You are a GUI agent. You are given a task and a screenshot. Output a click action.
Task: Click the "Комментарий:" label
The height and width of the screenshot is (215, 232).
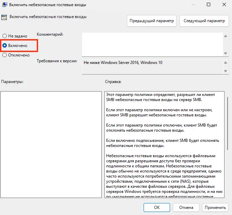pyautogui.click(x=50, y=34)
